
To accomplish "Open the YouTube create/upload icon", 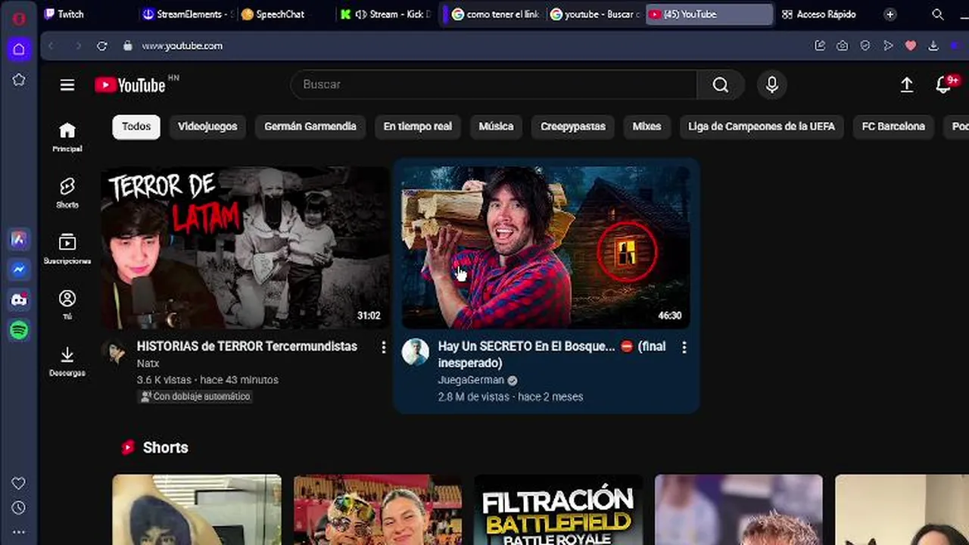I will [x=907, y=85].
